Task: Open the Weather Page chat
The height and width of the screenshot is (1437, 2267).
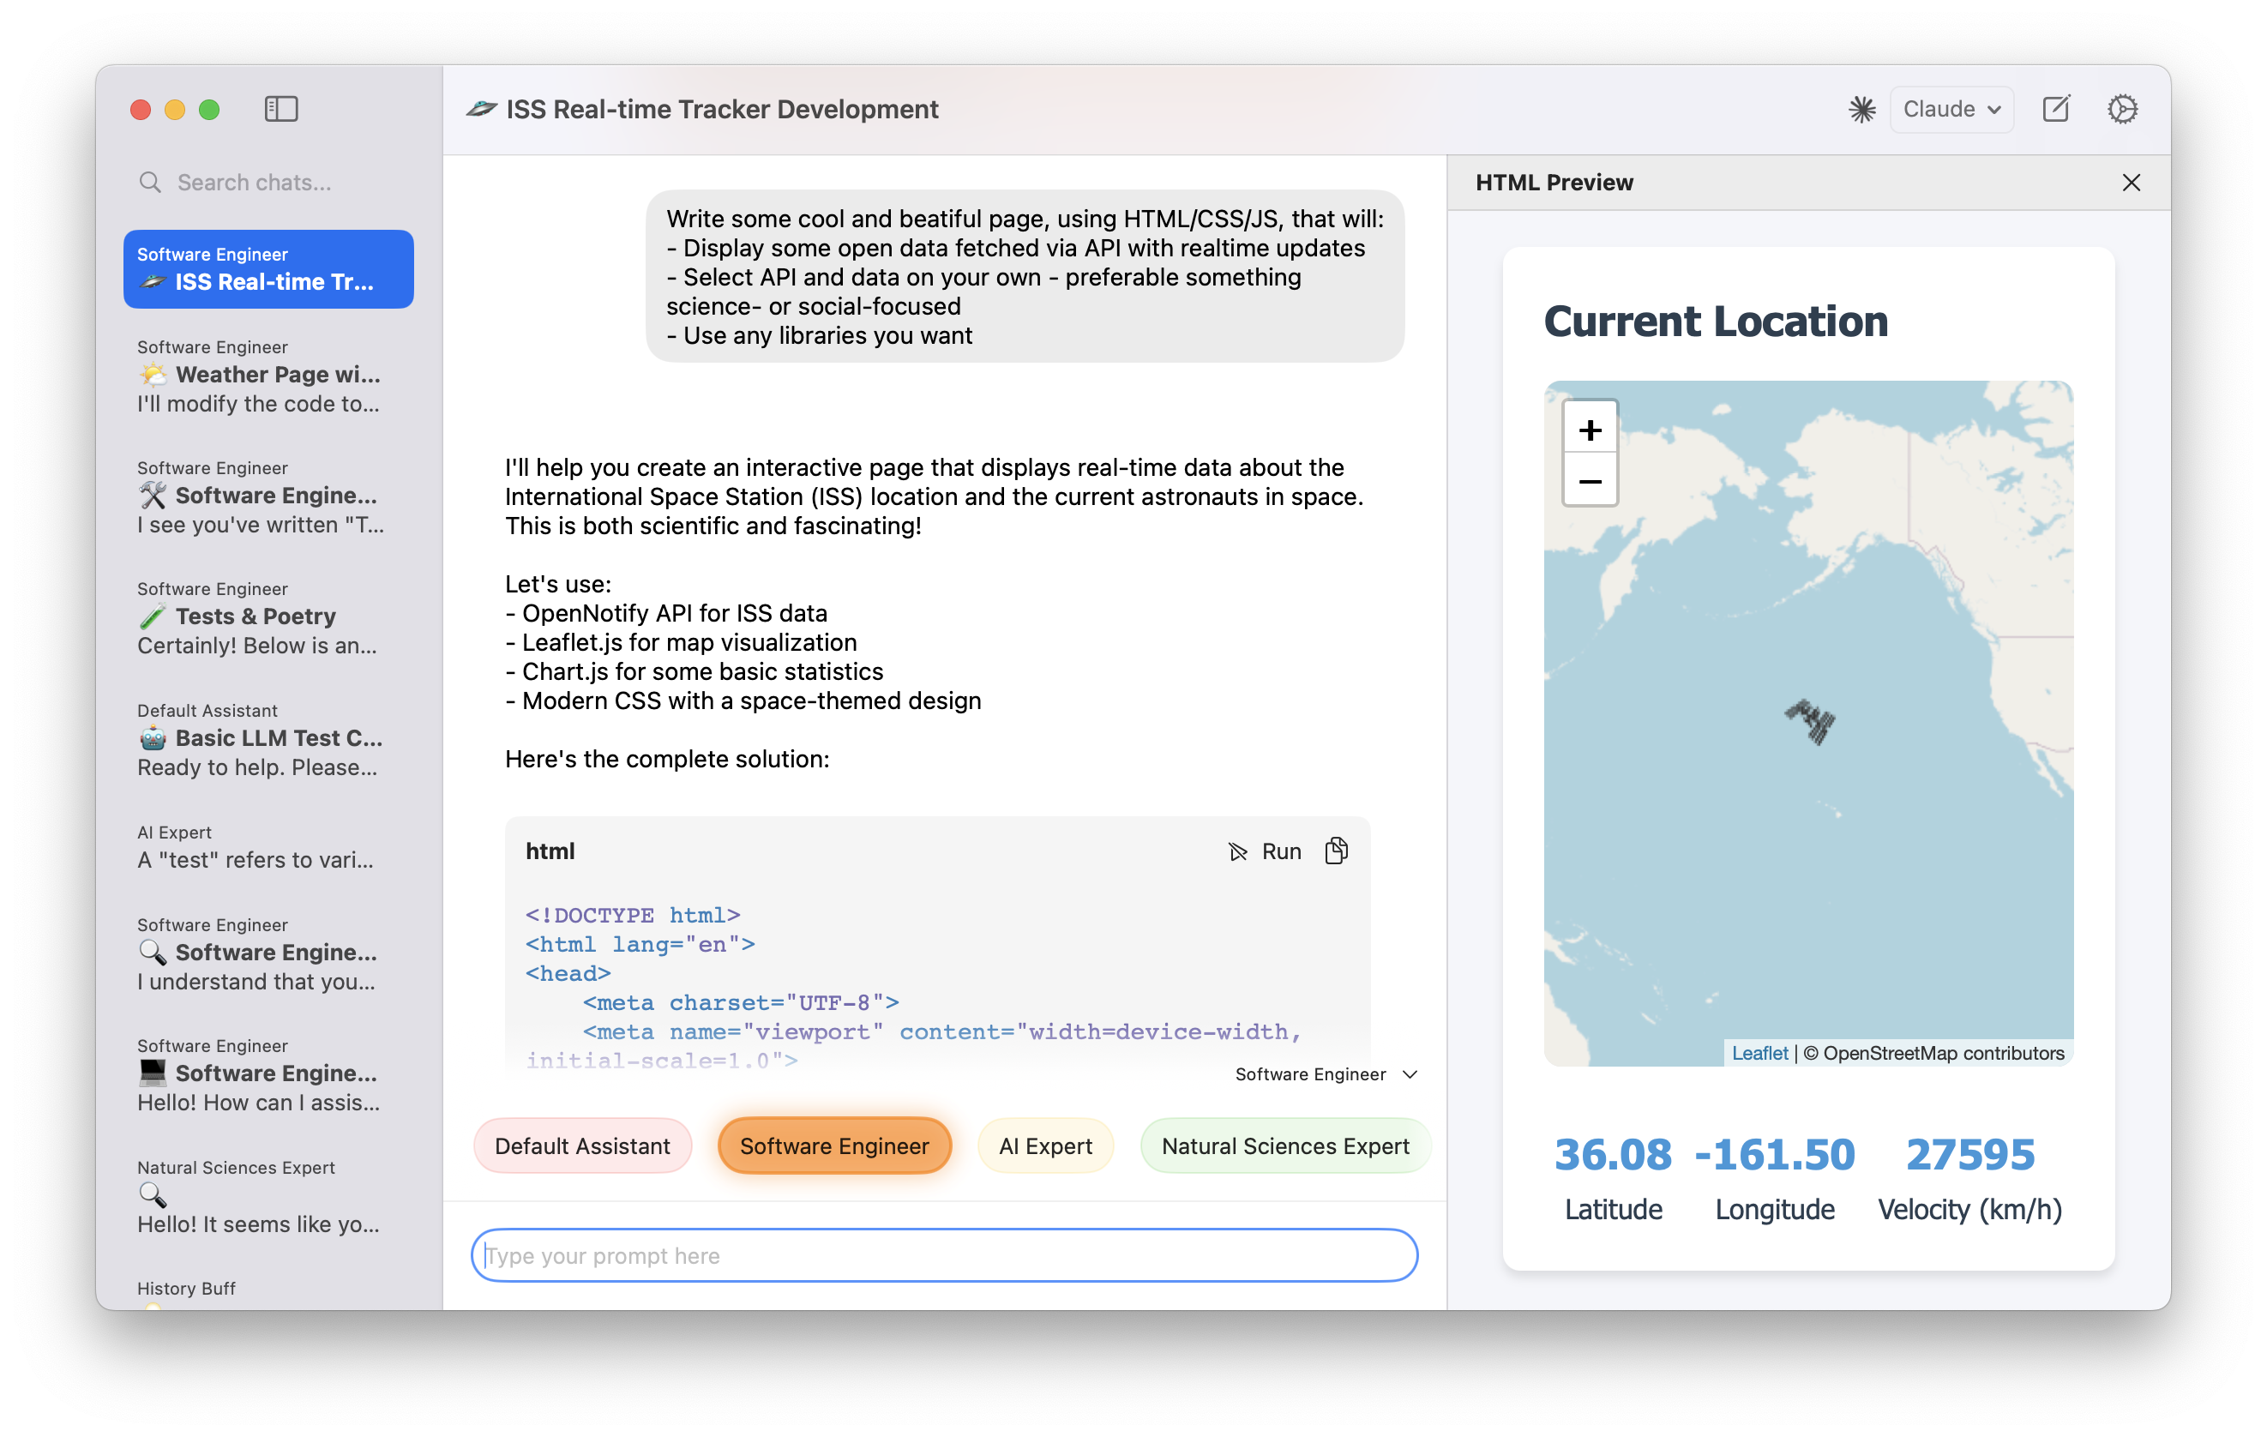Action: tap(268, 376)
